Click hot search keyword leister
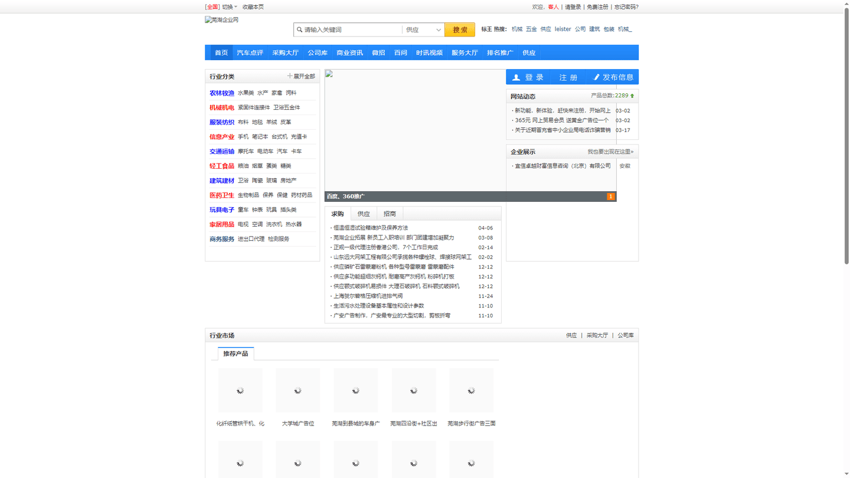The image size is (850, 478). [563, 29]
